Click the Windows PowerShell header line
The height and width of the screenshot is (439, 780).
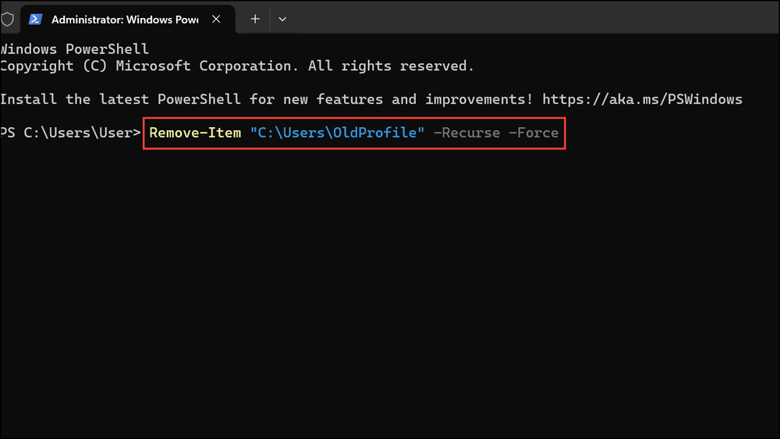click(74, 48)
